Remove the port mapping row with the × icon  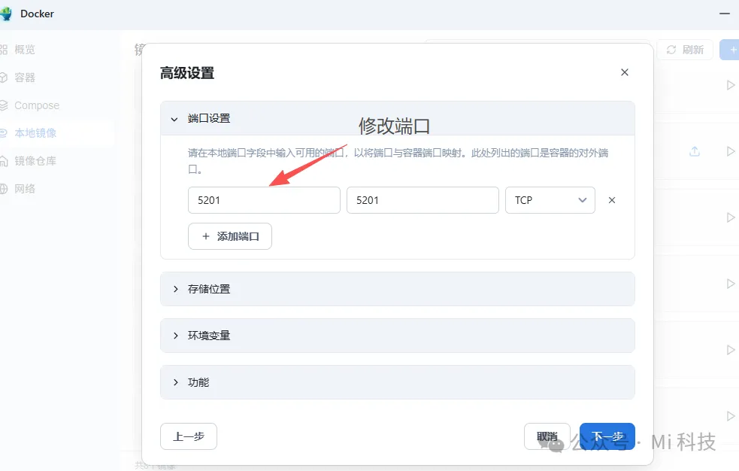point(611,200)
